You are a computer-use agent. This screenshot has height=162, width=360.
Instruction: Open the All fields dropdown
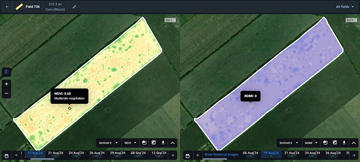[345, 7]
